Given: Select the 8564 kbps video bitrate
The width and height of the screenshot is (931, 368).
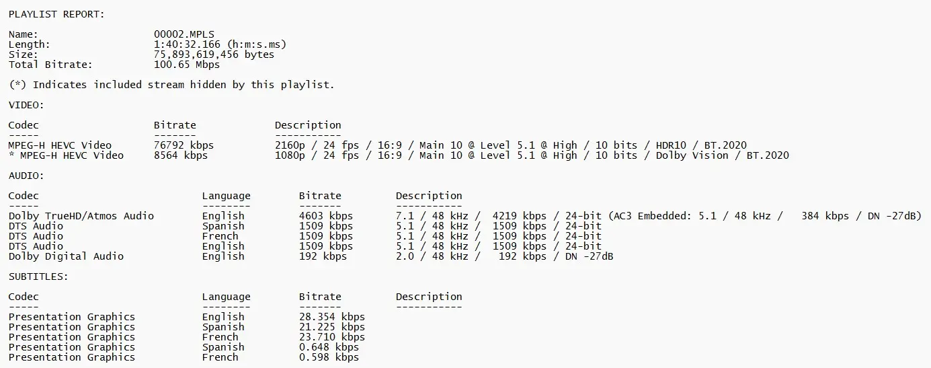Looking at the screenshot, I should (x=181, y=155).
